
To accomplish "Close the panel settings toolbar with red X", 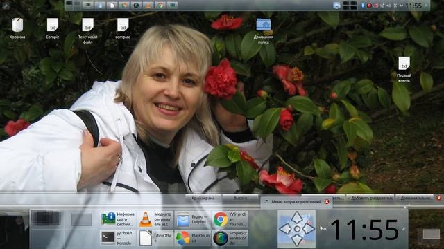I will [x=438, y=199].
